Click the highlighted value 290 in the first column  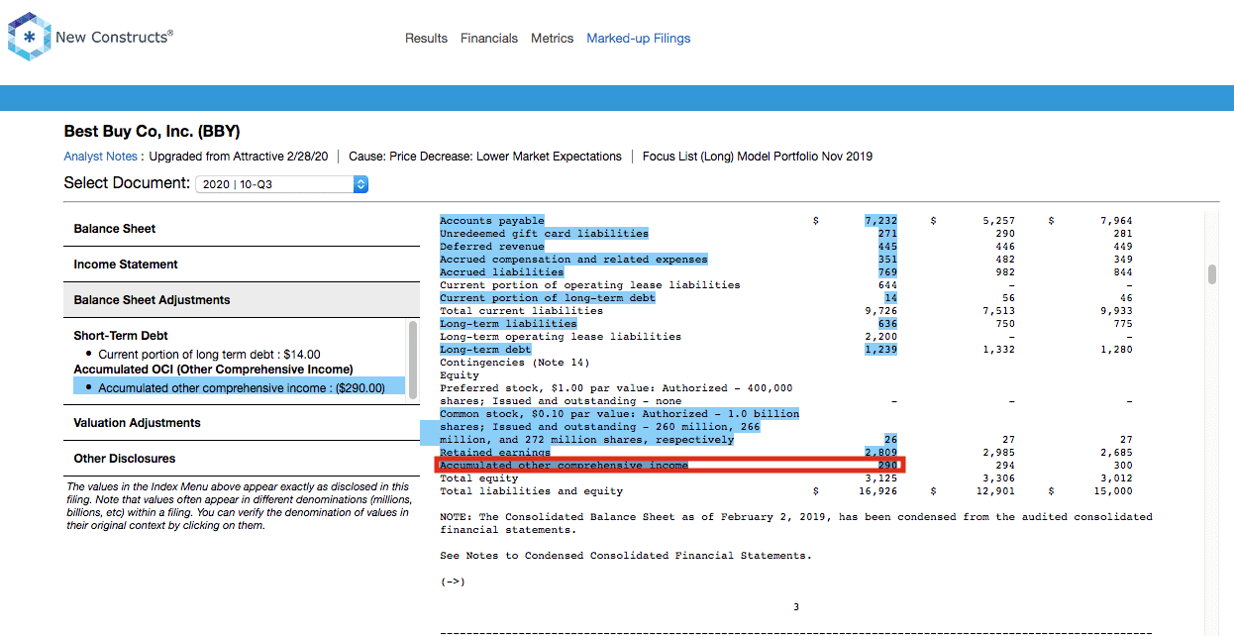[x=887, y=466]
